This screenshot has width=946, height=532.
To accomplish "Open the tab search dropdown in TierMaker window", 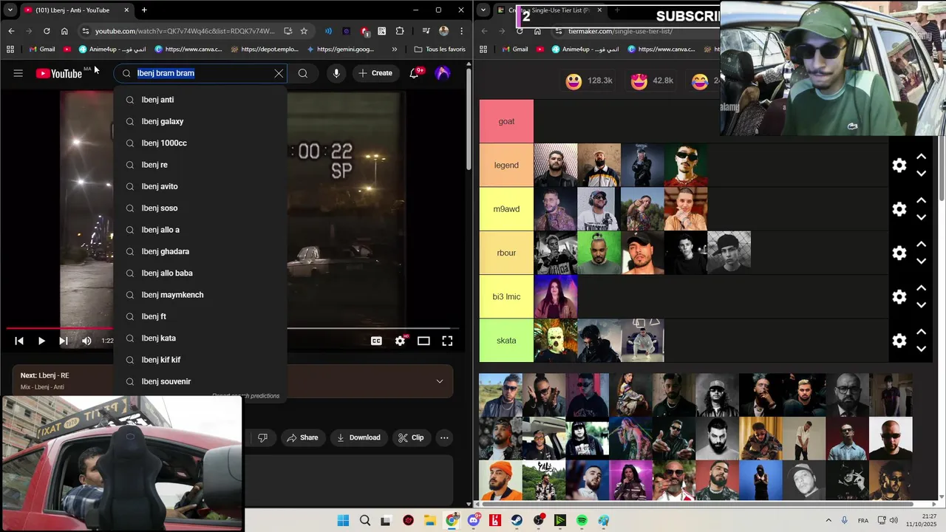I will pyautogui.click(x=483, y=10).
